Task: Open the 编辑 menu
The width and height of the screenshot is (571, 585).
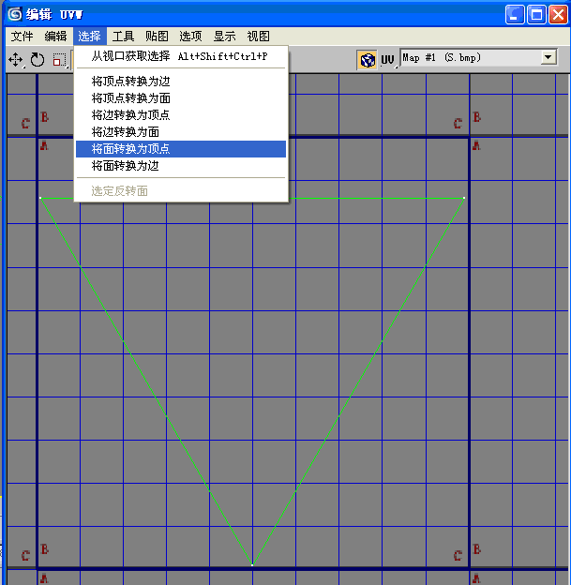Action: (x=55, y=37)
